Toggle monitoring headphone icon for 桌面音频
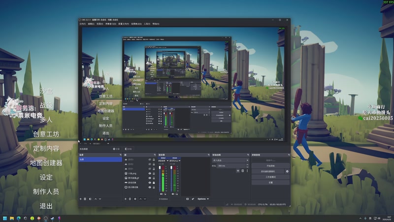This screenshot has height=222, width=394. (x=165, y=194)
